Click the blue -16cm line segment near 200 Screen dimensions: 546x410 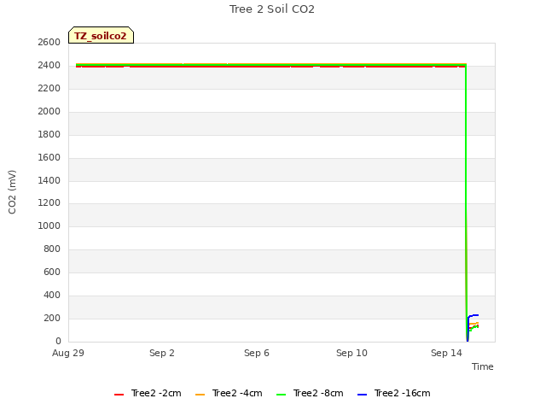click(x=473, y=315)
